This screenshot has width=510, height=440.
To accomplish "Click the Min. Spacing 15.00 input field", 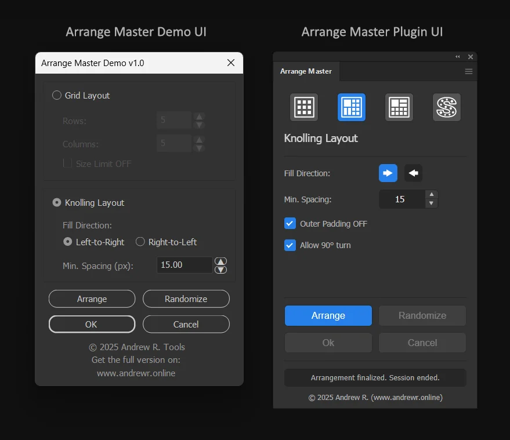I will (x=184, y=265).
